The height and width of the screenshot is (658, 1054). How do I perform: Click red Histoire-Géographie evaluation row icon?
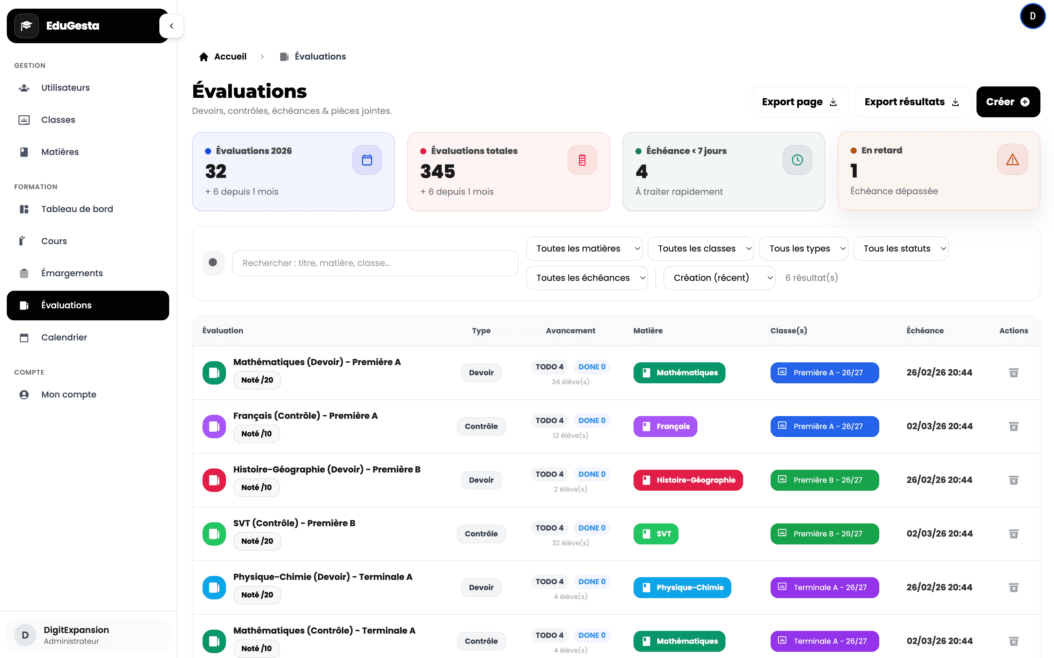214,480
